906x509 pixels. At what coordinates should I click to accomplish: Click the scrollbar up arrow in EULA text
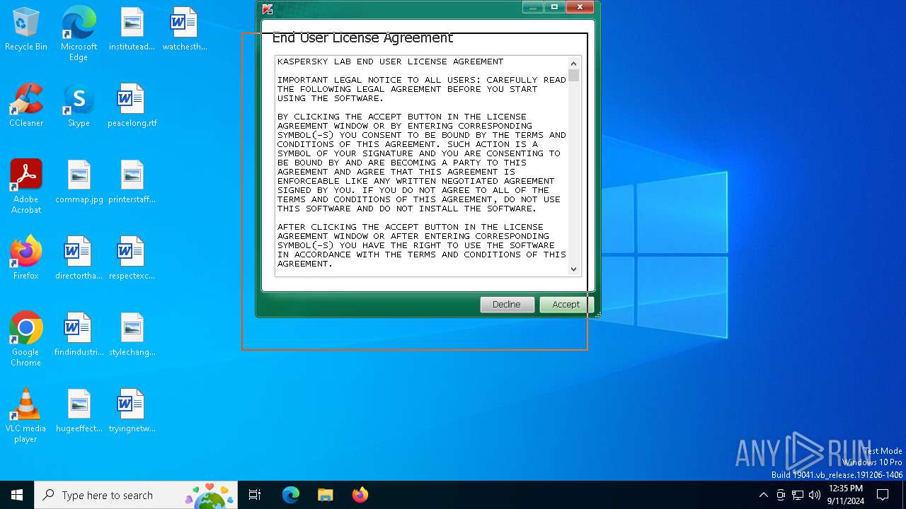(x=573, y=64)
